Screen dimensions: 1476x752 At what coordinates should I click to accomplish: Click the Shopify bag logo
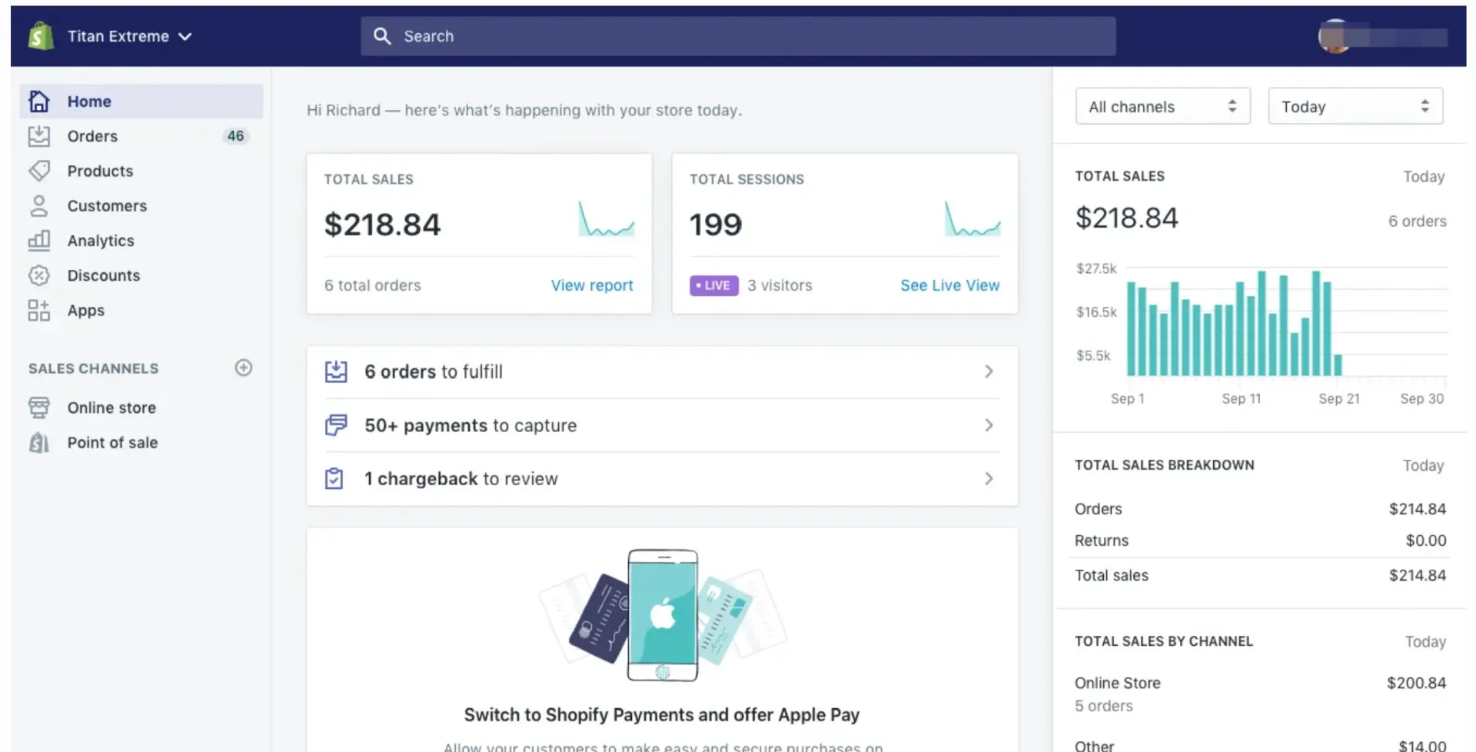pyautogui.click(x=41, y=36)
